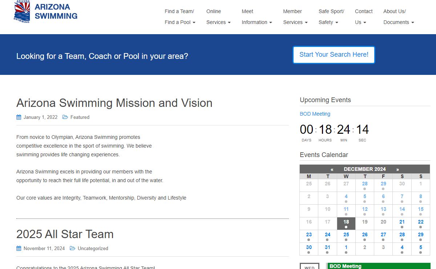This screenshot has width=436, height=269.
Task: Open the Find a Team/Find a Pool menu
Action: 180,17
